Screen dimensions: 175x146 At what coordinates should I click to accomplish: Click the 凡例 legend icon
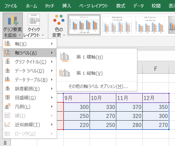7,106
